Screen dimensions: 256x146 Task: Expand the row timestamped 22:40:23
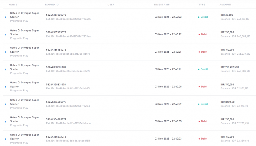point(5,17)
